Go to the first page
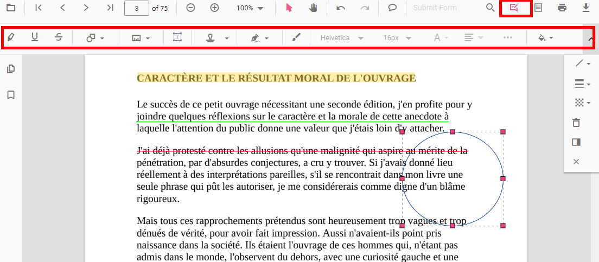Screen dimensions: 599x262 [x=38, y=8]
